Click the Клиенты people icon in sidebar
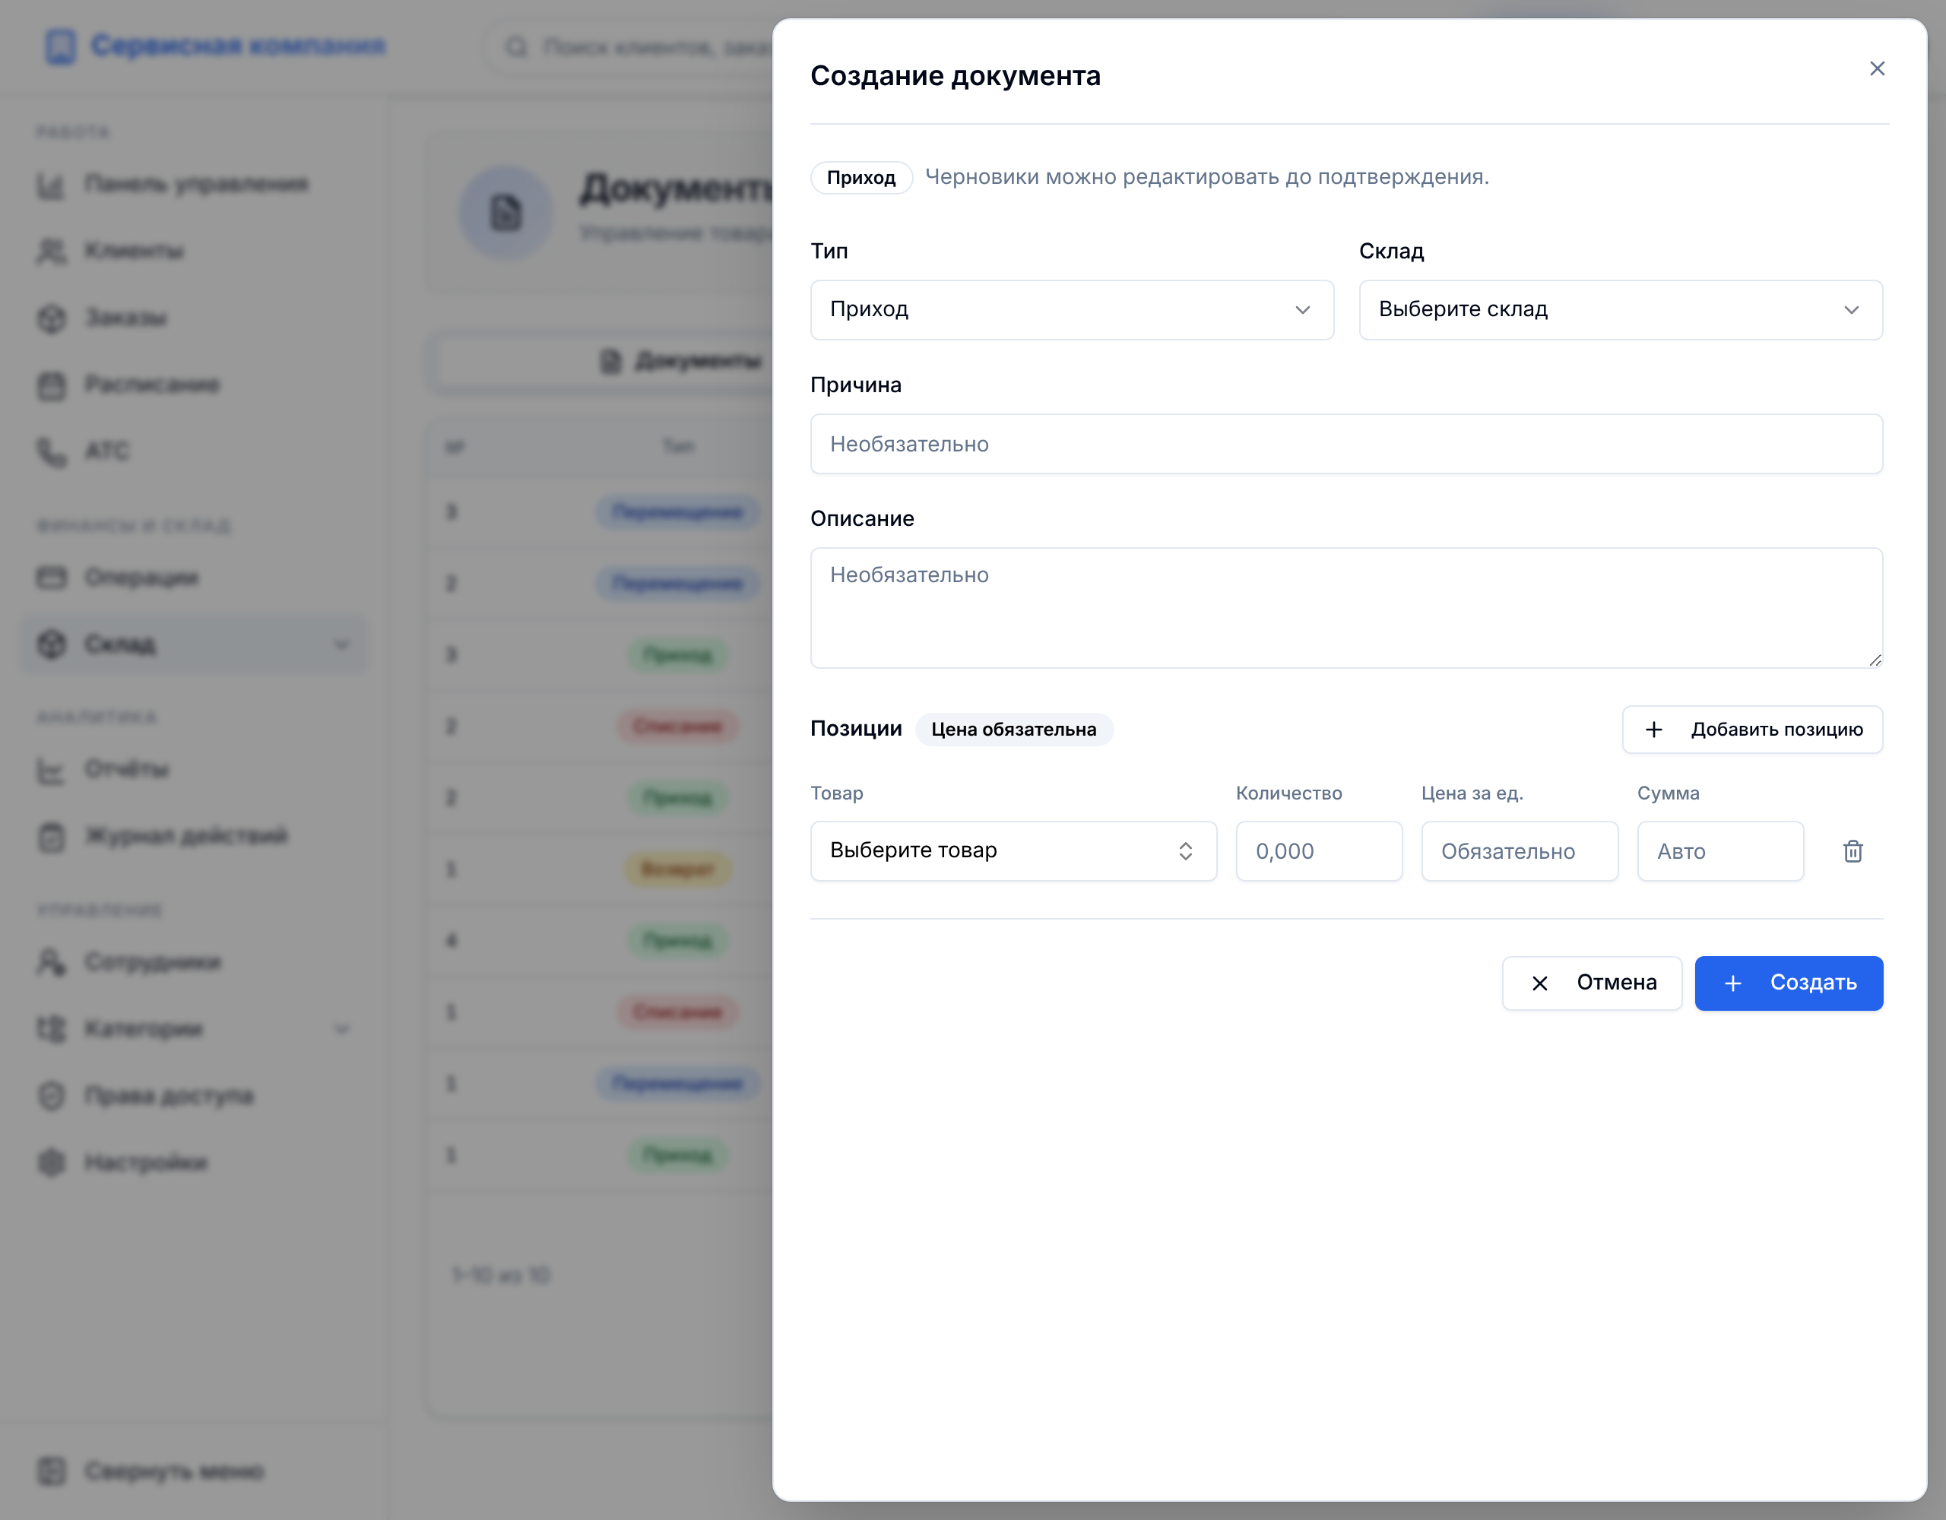 click(x=52, y=252)
